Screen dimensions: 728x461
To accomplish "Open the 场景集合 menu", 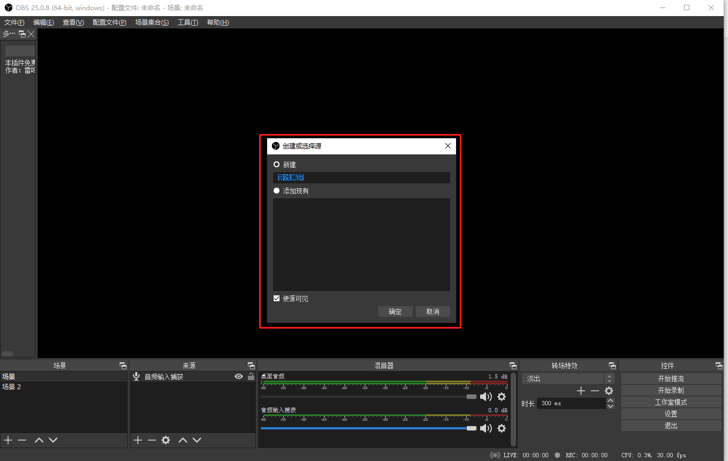I will [x=152, y=23].
